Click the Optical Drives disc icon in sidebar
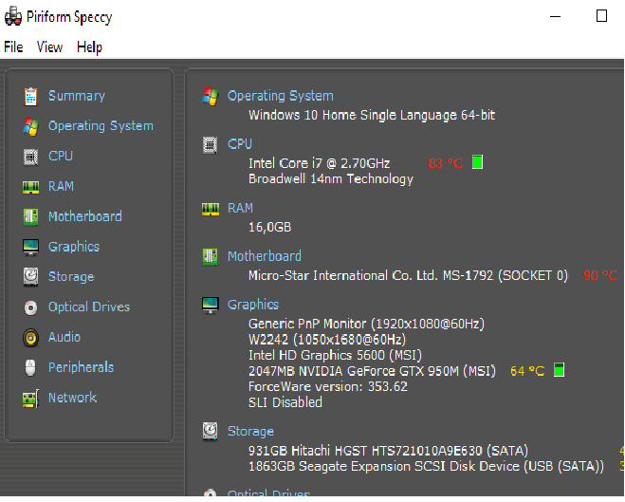The image size is (625, 502). tap(30, 307)
